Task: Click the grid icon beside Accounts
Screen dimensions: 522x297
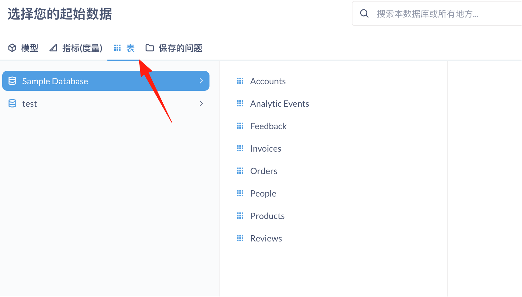Action: pos(240,81)
